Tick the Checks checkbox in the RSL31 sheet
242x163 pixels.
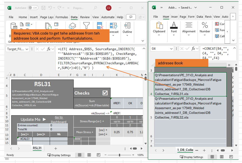coord(105,93)
